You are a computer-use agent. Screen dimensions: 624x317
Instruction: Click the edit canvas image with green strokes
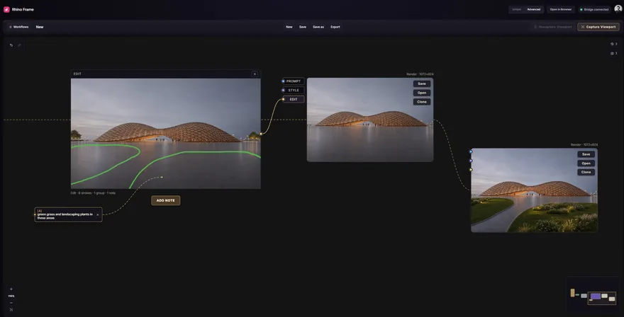point(165,134)
